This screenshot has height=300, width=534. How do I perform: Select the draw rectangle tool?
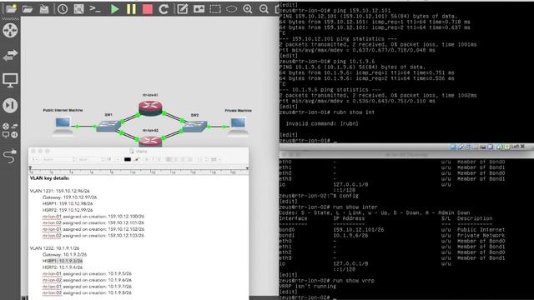click(215, 9)
